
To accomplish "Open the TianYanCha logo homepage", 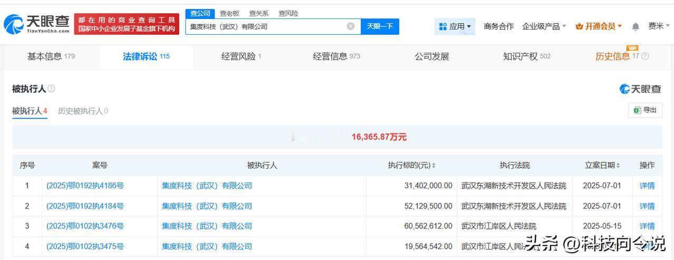I will tap(36, 24).
